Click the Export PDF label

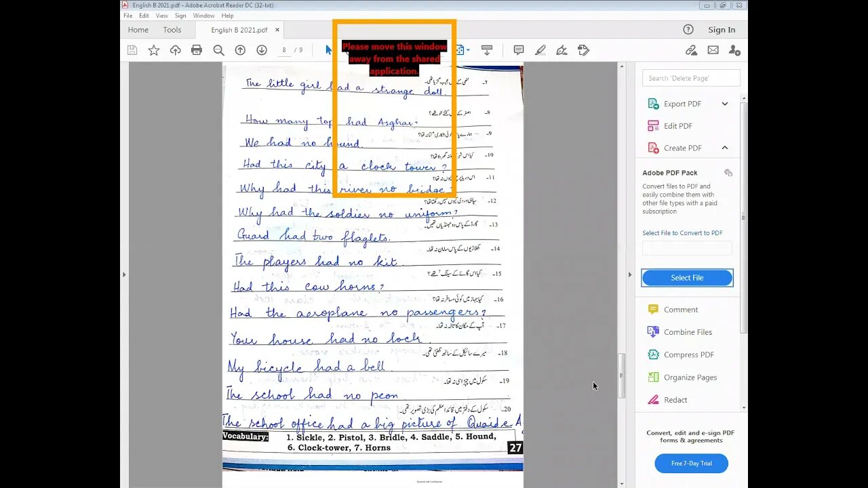(x=682, y=104)
